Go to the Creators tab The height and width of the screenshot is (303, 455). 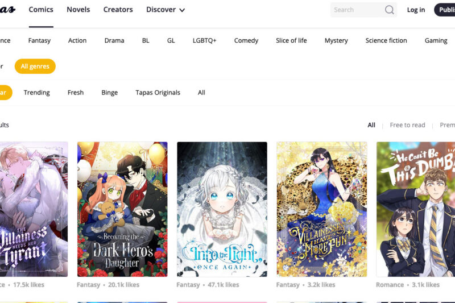click(x=118, y=10)
